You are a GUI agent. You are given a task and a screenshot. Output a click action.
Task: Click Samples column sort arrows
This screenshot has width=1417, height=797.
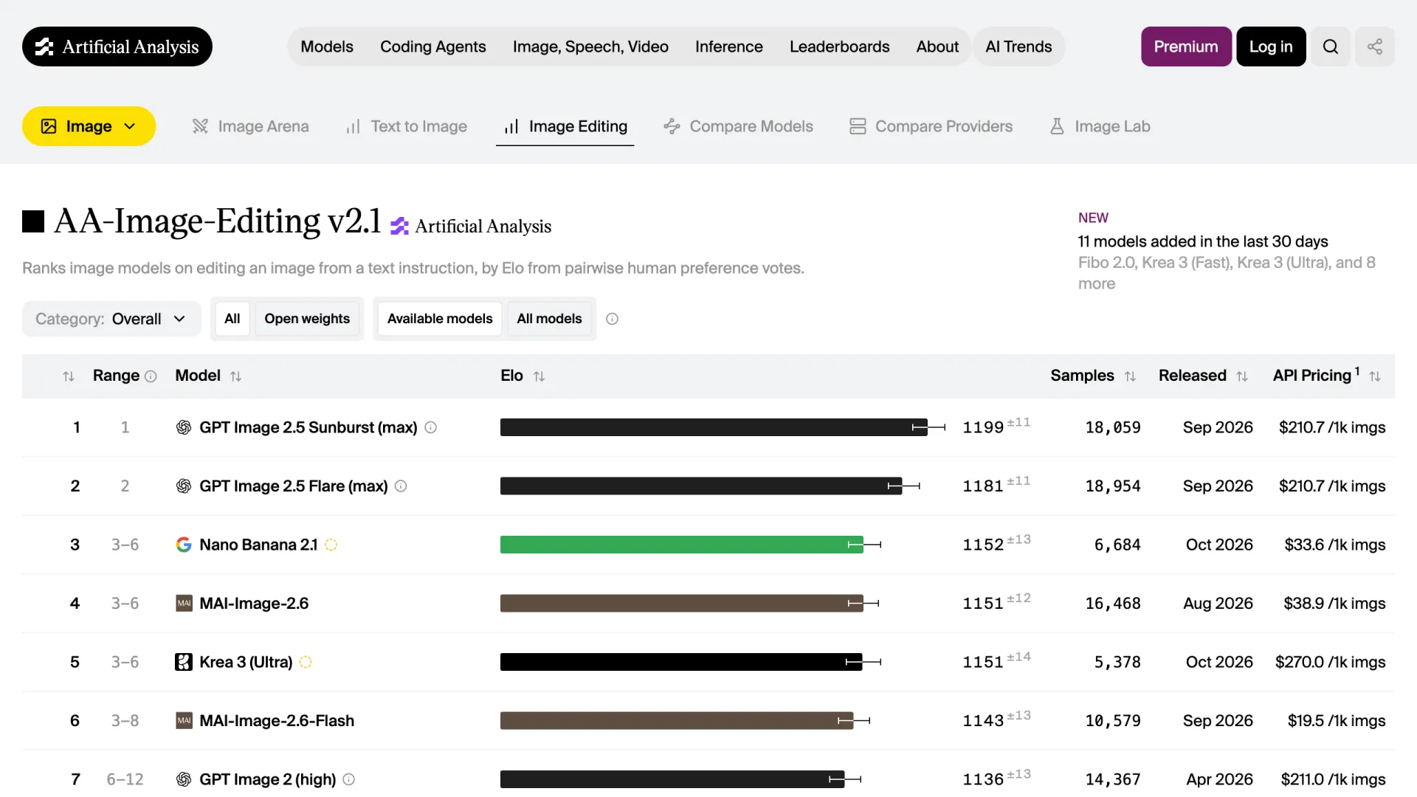(1130, 376)
